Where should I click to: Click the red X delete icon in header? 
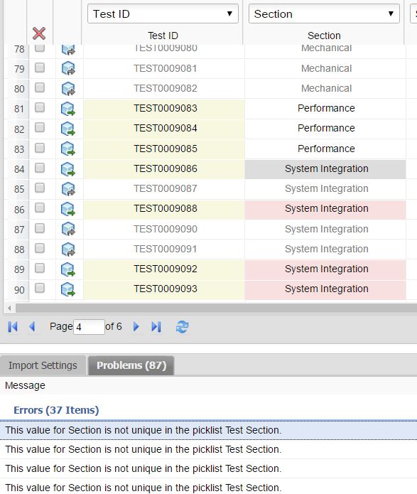39,33
